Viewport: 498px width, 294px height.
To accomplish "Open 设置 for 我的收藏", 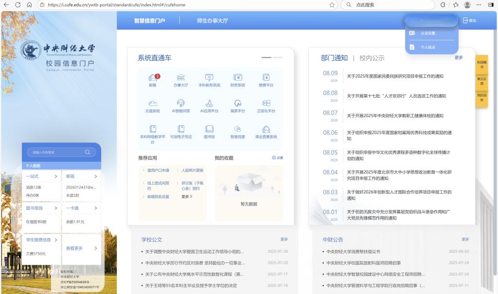I will pos(277,158).
